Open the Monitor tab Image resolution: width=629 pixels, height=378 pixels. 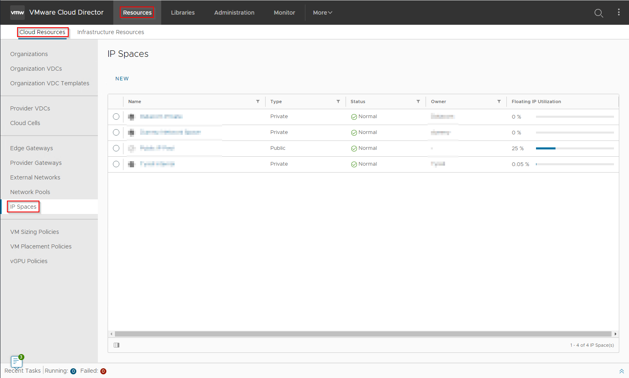284,13
